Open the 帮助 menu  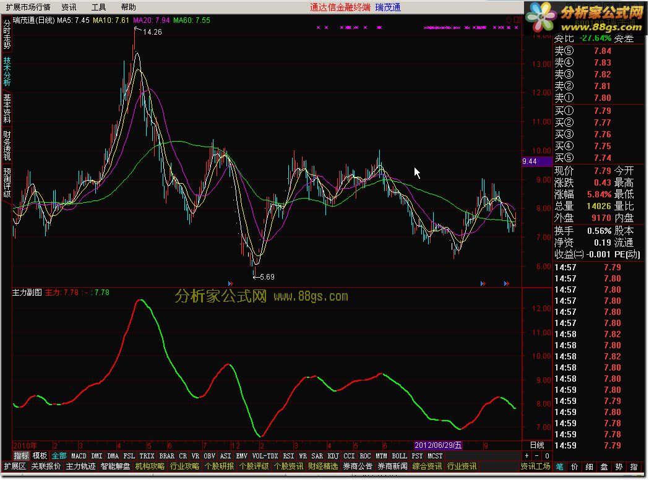point(128,7)
